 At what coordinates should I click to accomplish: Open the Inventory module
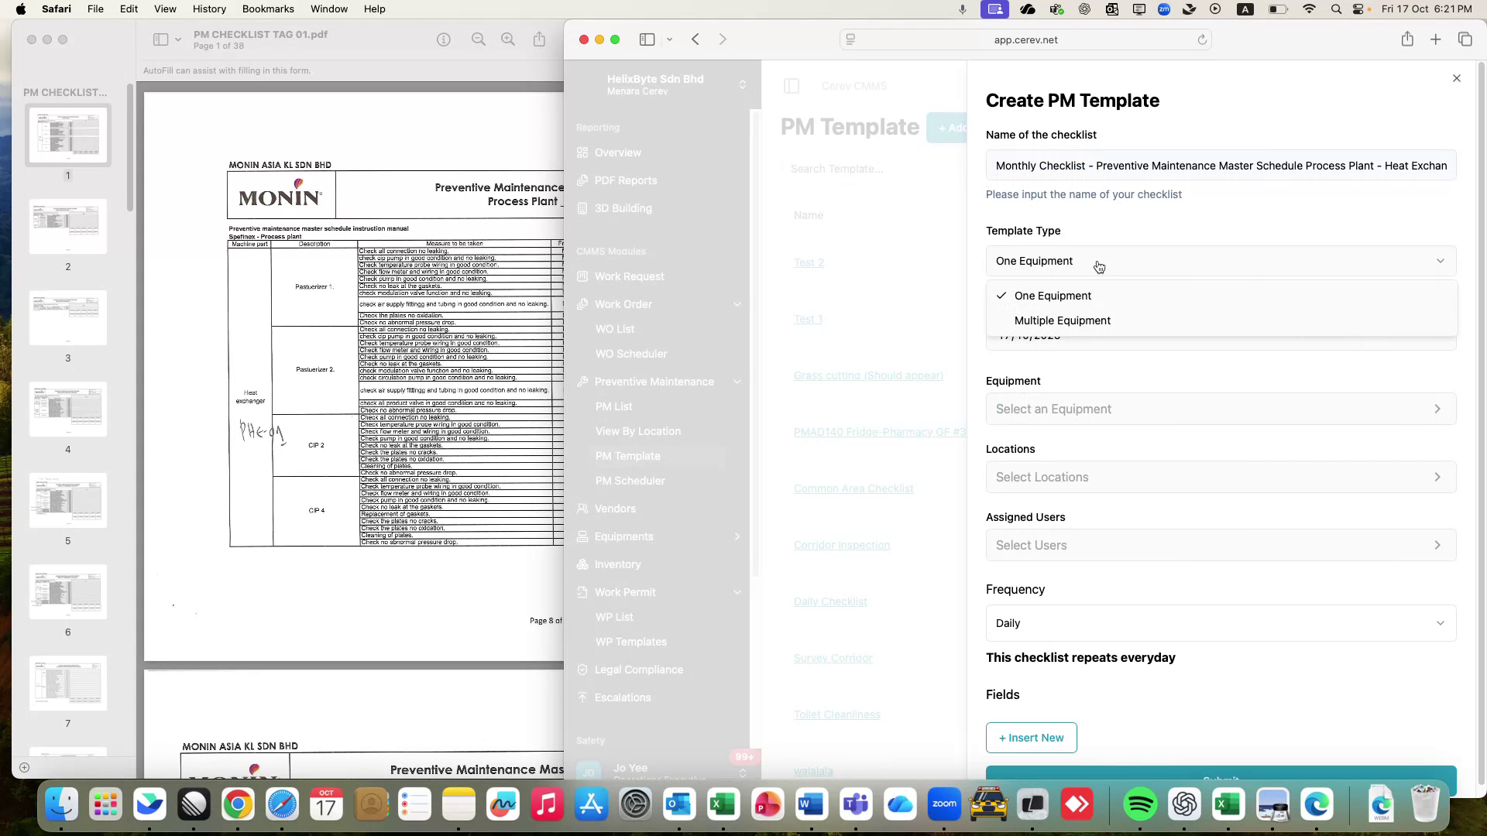point(617,564)
